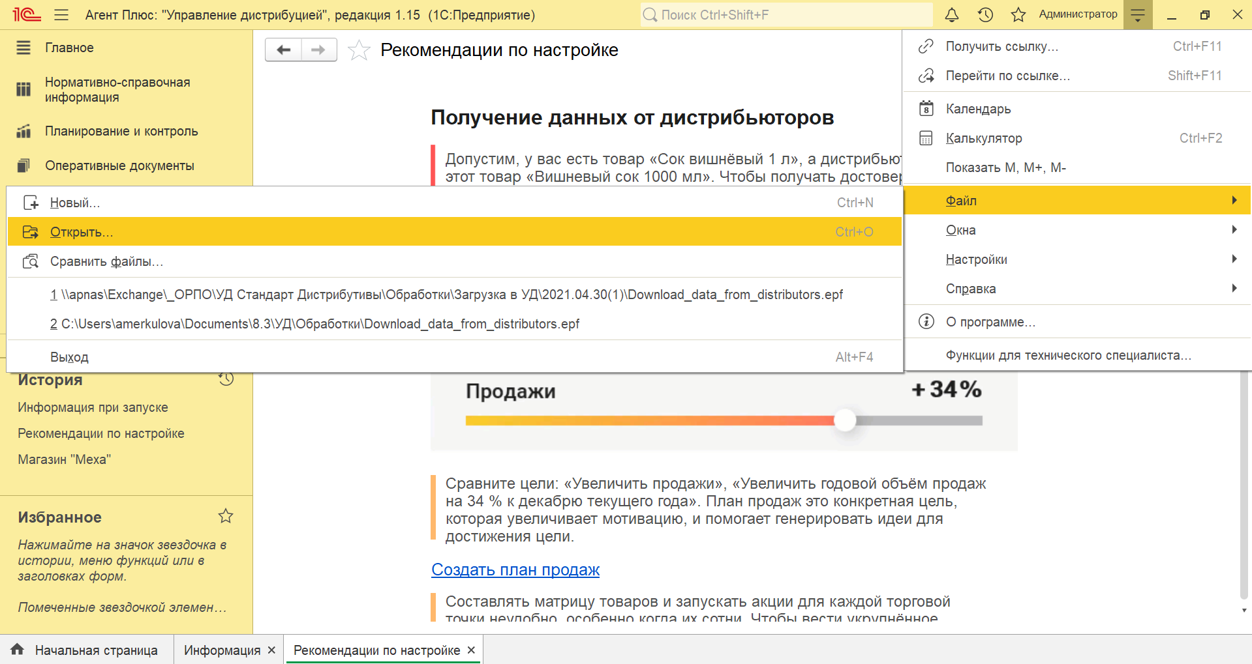Select Получить ссылку... menu item
The width and height of the screenshot is (1252, 664).
1077,46
